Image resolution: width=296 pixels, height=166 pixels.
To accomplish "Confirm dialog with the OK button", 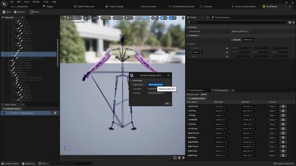I will click(167, 103).
